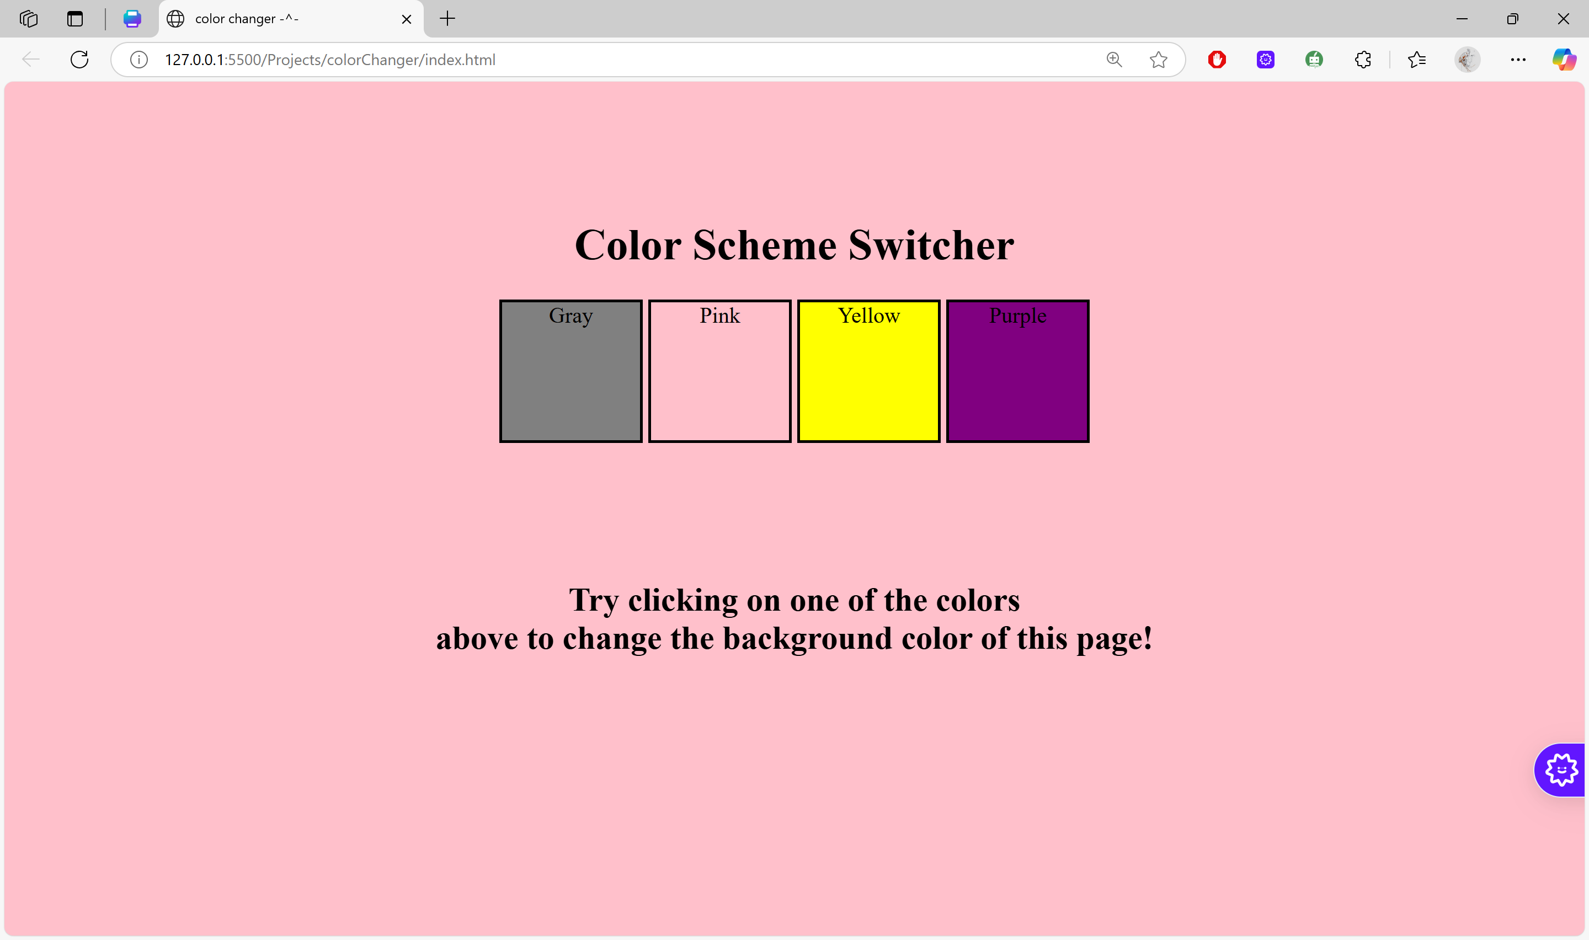Open a new tab with plus button

click(x=447, y=19)
